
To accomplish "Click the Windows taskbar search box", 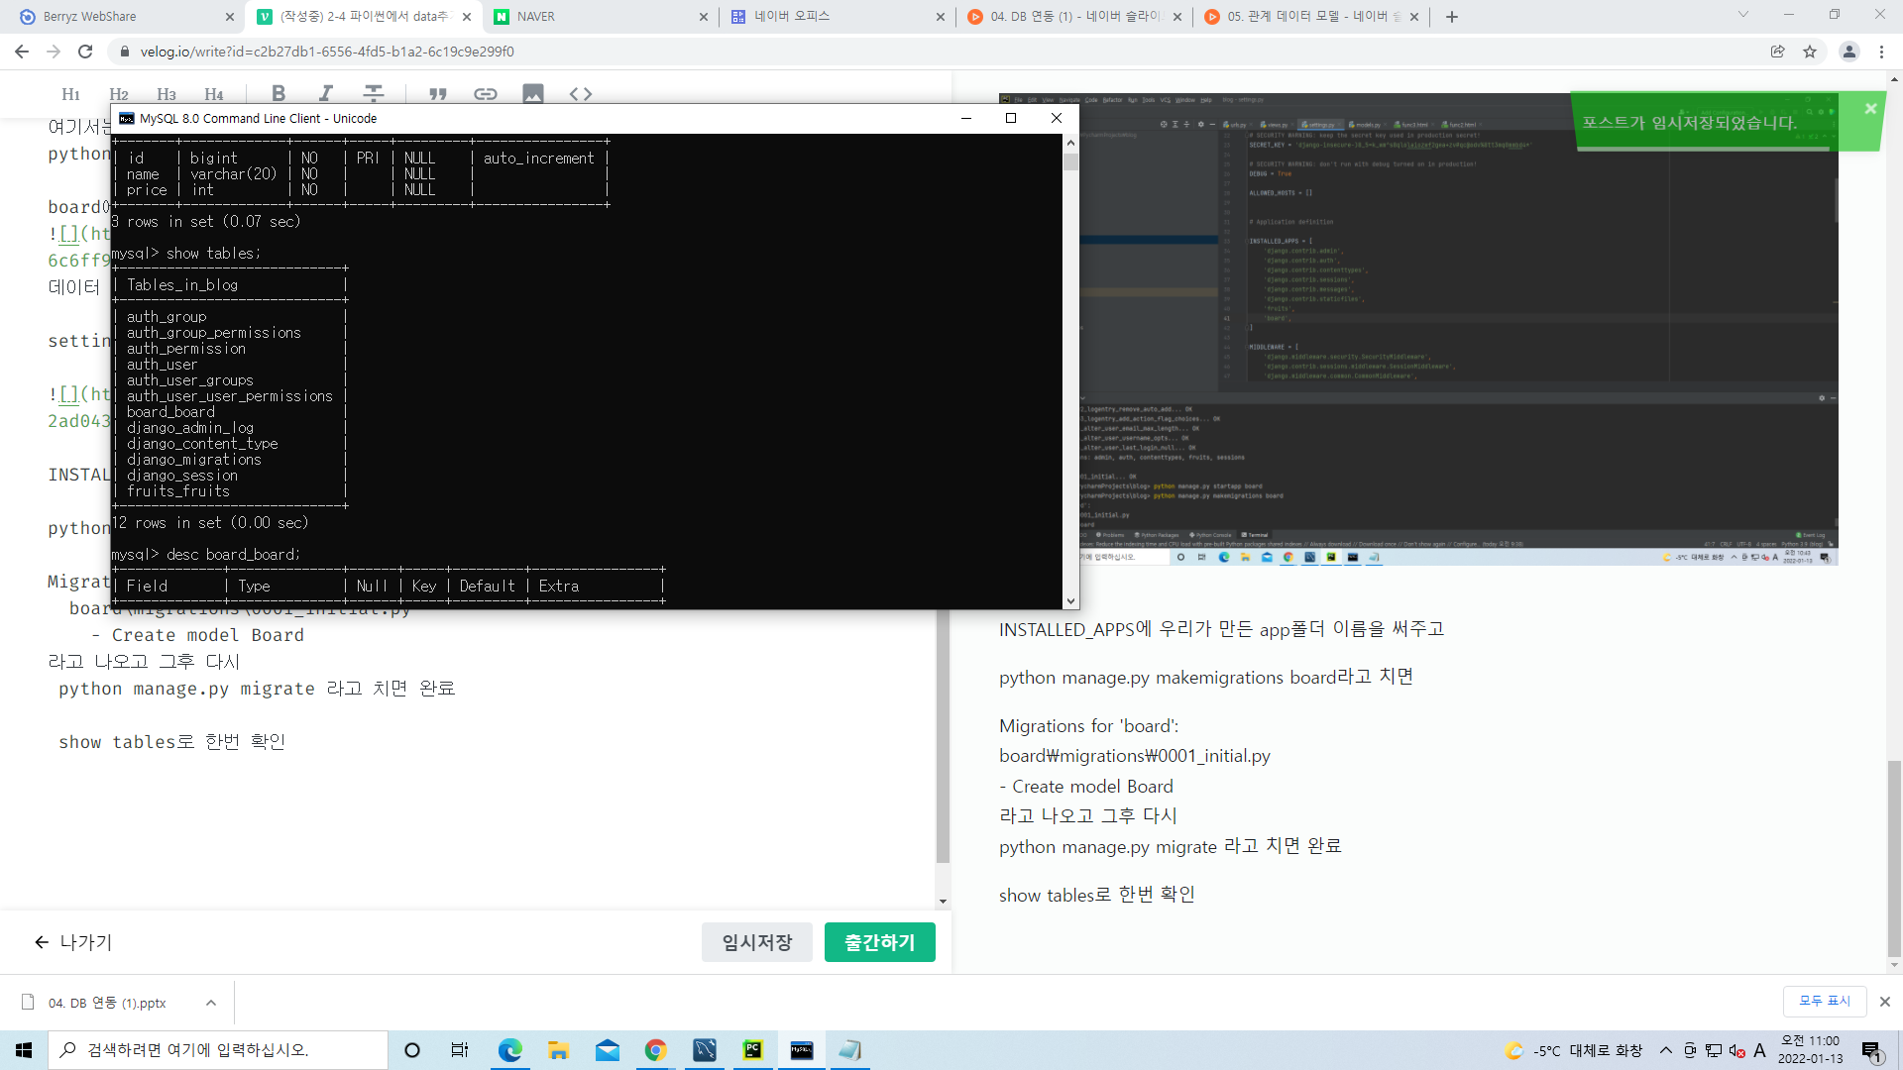I will pos(218,1050).
